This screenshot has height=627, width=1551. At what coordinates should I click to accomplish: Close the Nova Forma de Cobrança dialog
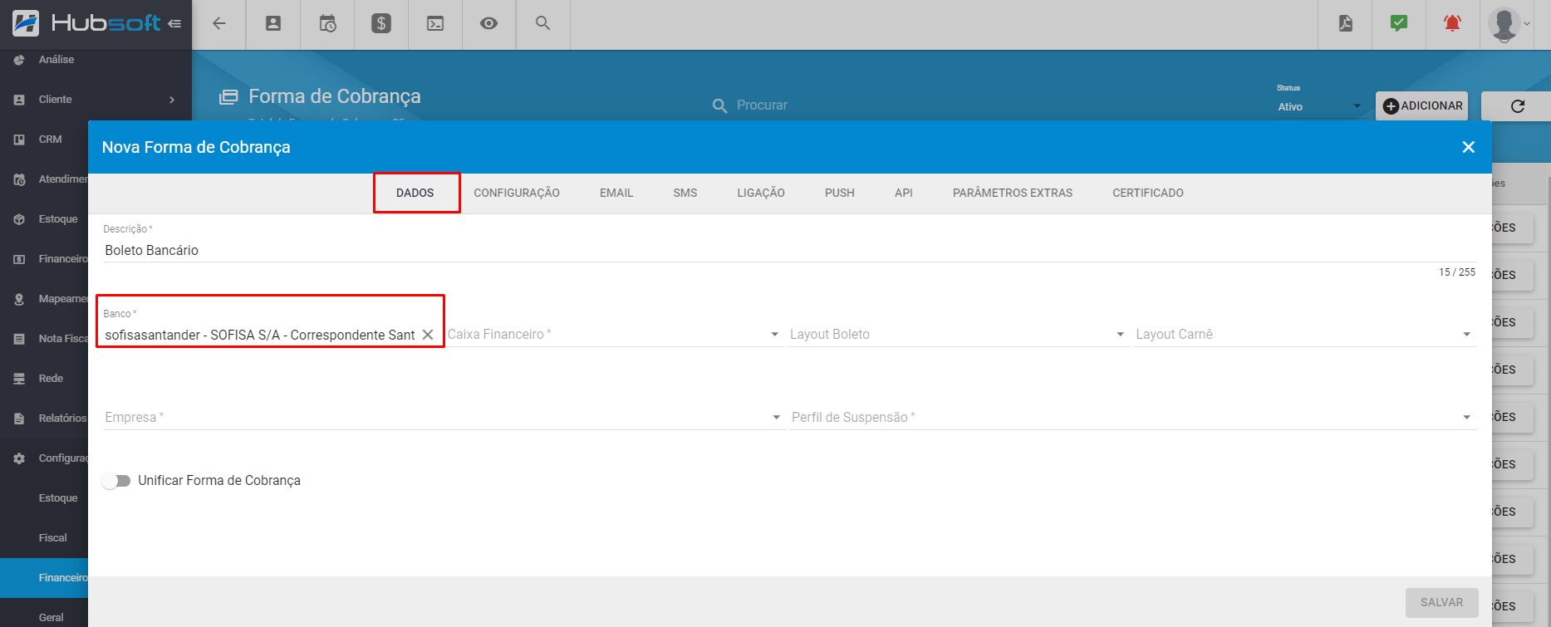[1469, 147]
